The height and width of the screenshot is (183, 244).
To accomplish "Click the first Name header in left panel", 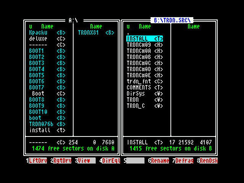I will pos(47,27).
